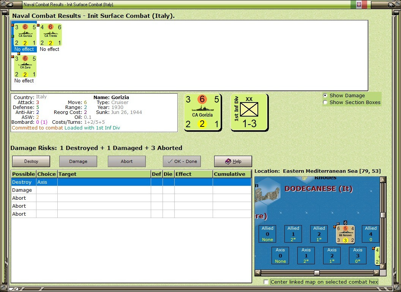This screenshot has width=401, height=292.
Task: Click map vertical scrollbar up arrow
Action: pyautogui.click(x=383, y=179)
